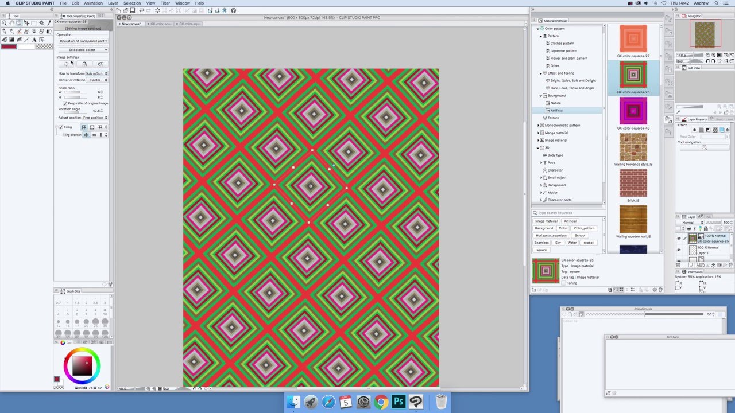Open the Selection menu
The height and width of the screenshot is (413, 735).
pyautogui.click(x=131, y=3)
